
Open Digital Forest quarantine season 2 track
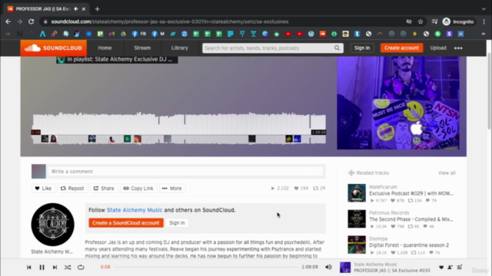pos(409,245)
